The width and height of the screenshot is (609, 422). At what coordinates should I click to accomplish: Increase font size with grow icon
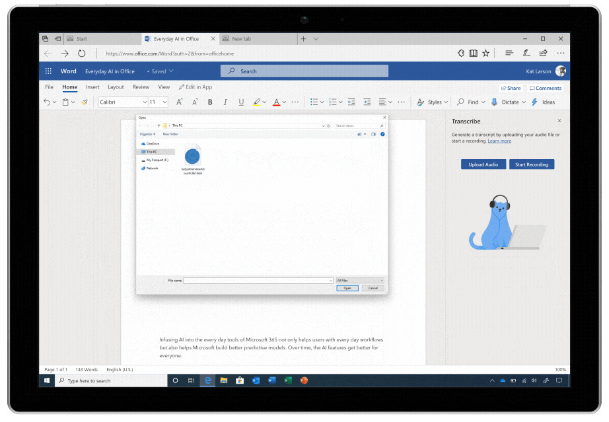(179, 102)
